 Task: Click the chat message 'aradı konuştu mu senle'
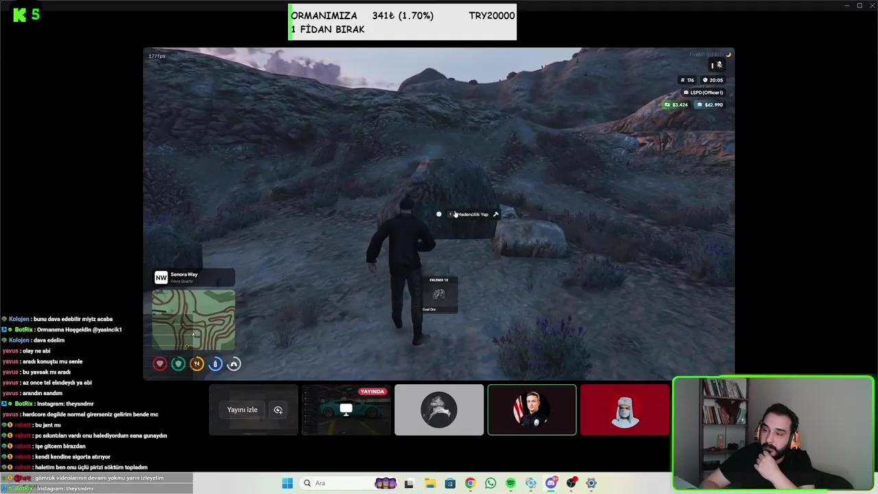click(52, 362)
